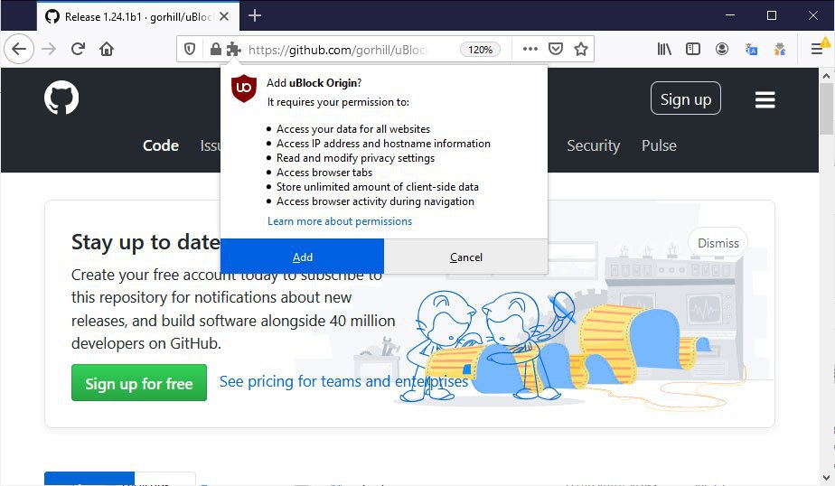This screenshot has height=486, width=835.
Task: Bookmark this page with the star
Action: (581, 49)
